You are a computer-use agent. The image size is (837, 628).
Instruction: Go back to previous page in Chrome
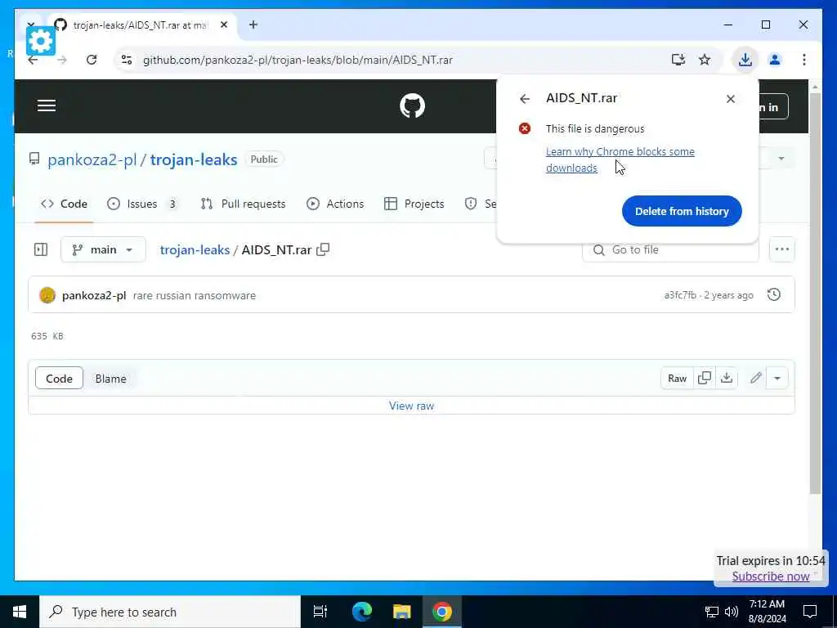tap(33, 60)
